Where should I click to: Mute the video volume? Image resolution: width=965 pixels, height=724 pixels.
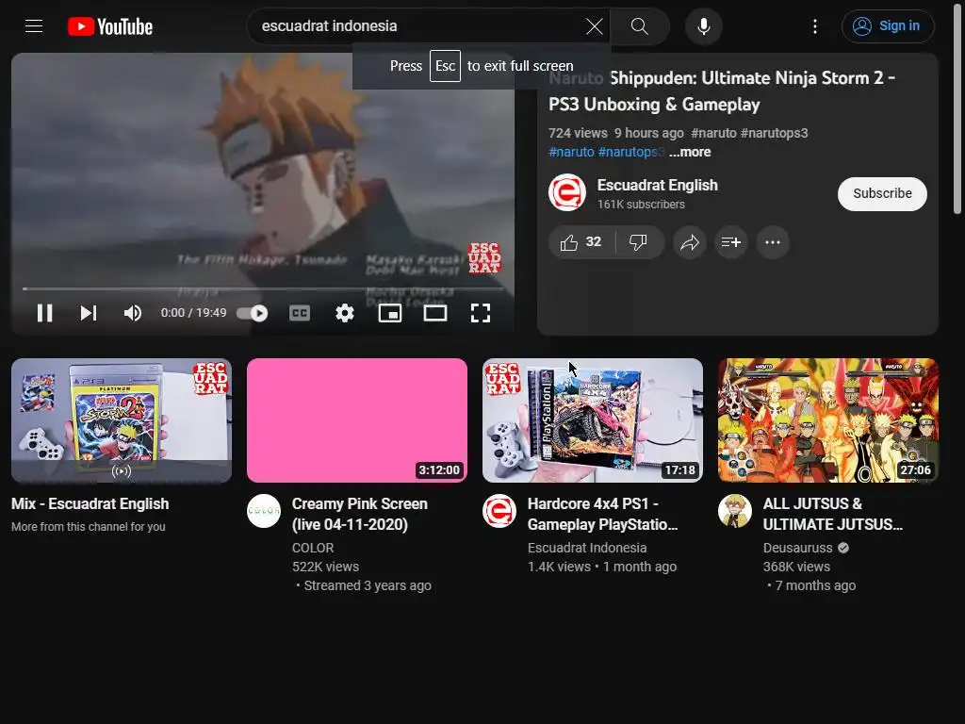132,313
